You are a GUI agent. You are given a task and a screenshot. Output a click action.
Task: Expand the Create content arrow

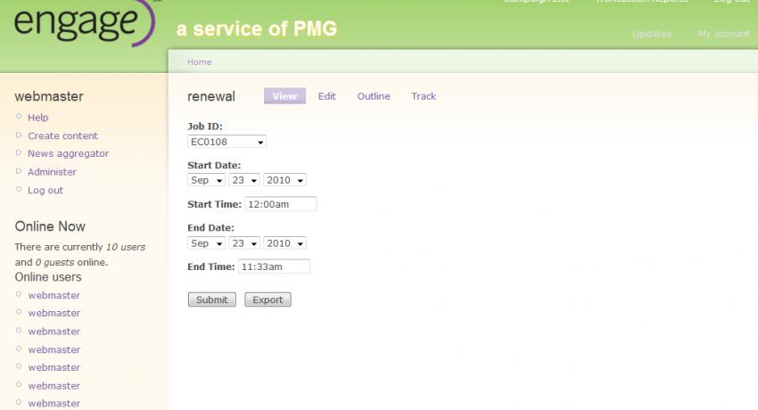point(19,135)
